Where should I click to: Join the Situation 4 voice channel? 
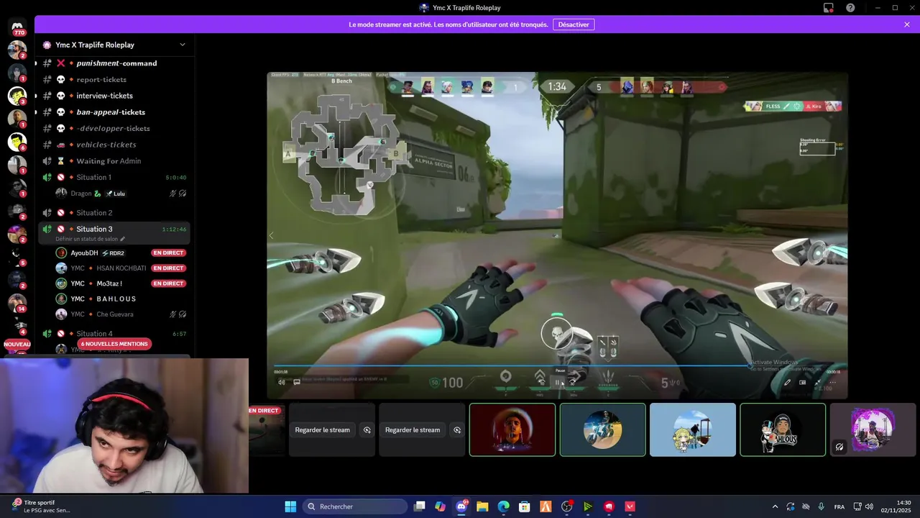click(x=116, y=334)
